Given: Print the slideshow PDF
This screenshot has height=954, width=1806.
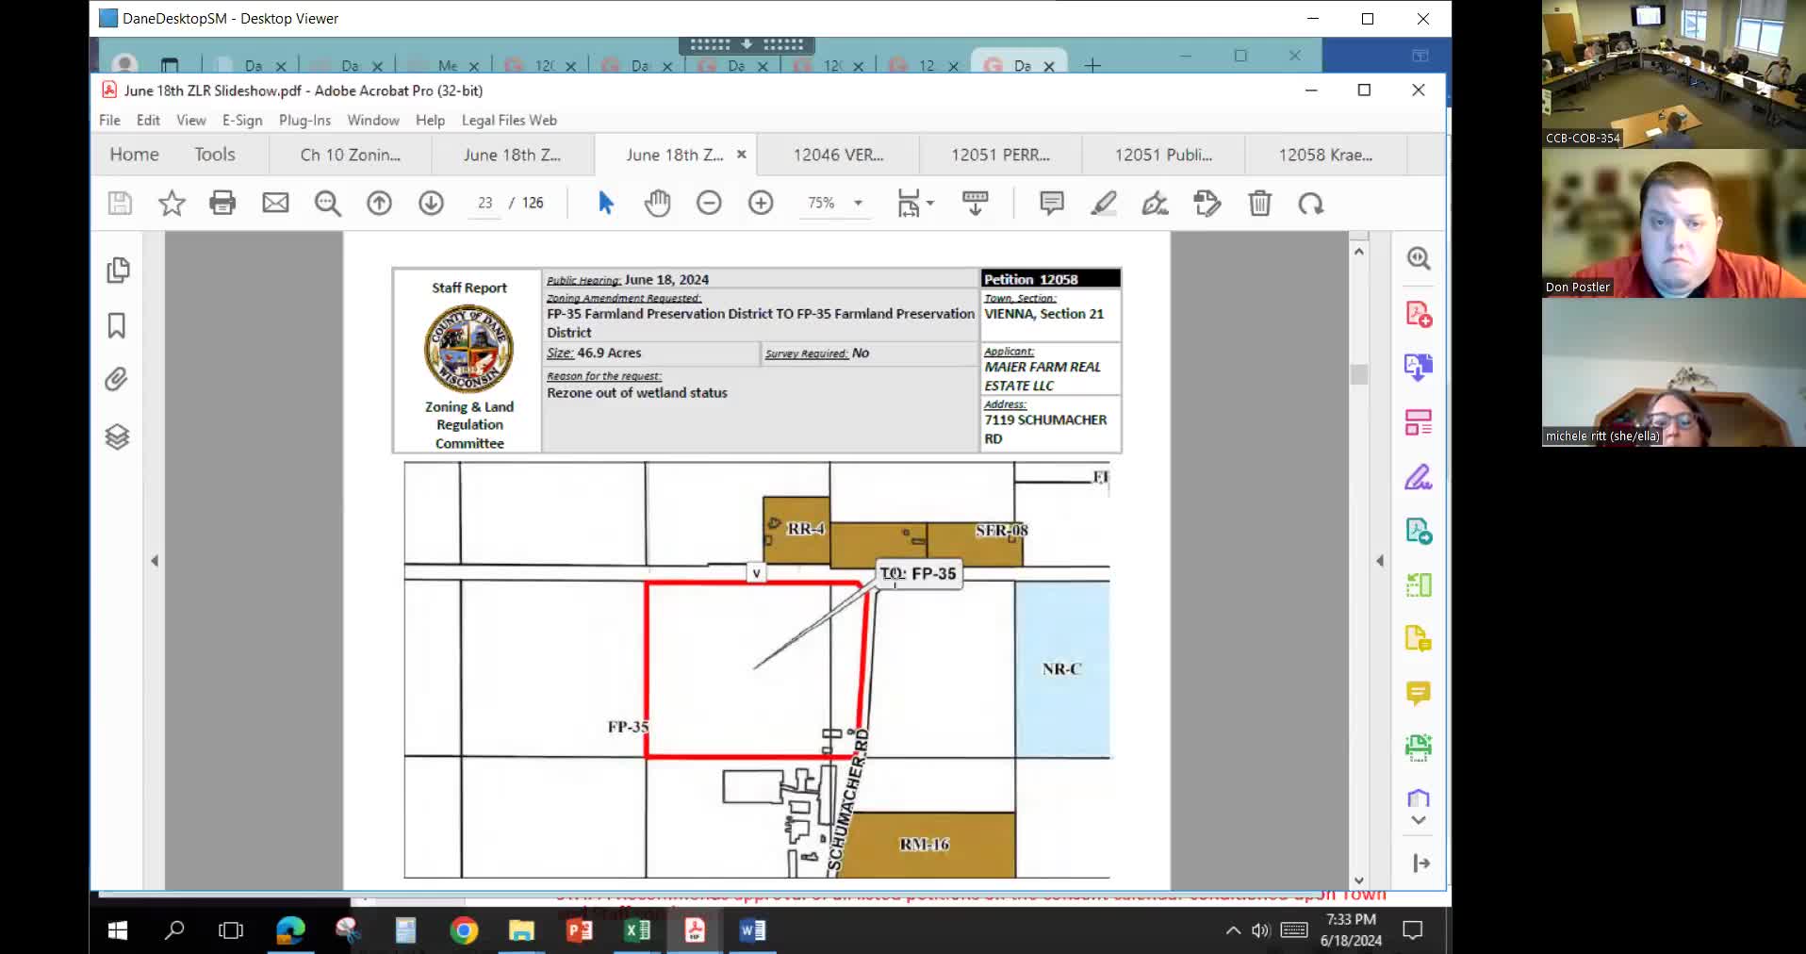Looking at the screenshot, I should point(223,203).
